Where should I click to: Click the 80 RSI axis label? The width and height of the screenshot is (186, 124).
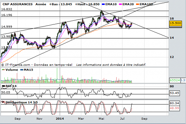point(172,86)
